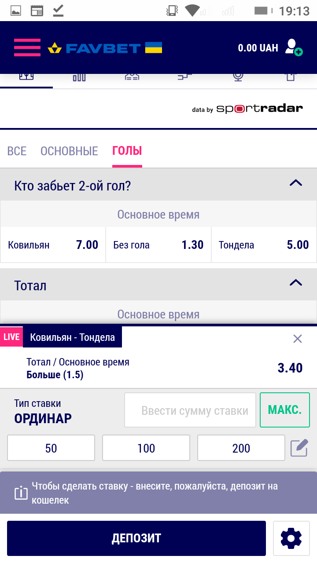
Task: Open the statistics bar chart tab
Action: (79, 77)
